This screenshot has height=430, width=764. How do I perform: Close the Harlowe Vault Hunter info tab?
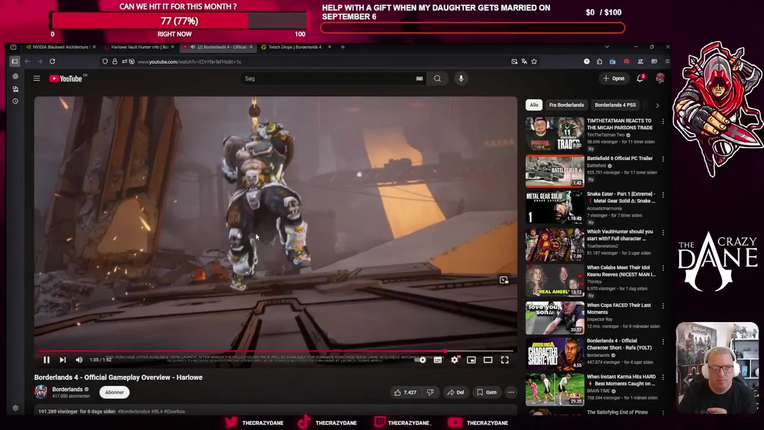click(x=173, y=47)
